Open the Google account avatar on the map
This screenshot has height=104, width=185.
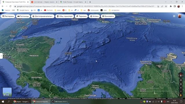[180, 16]
